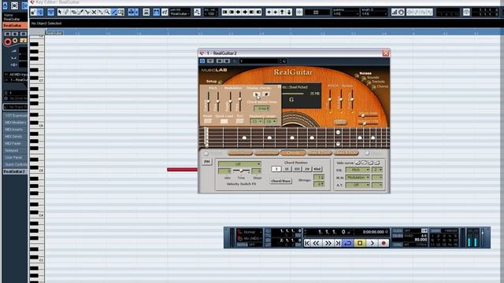Click the Show Info line icon
The image size is (504, 283).
50,13
